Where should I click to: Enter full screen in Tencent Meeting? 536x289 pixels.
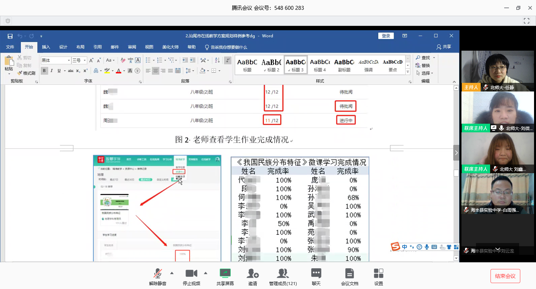click(527, 20)
